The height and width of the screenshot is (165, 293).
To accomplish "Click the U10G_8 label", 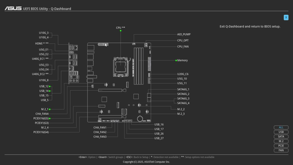I will coord(44,80).
